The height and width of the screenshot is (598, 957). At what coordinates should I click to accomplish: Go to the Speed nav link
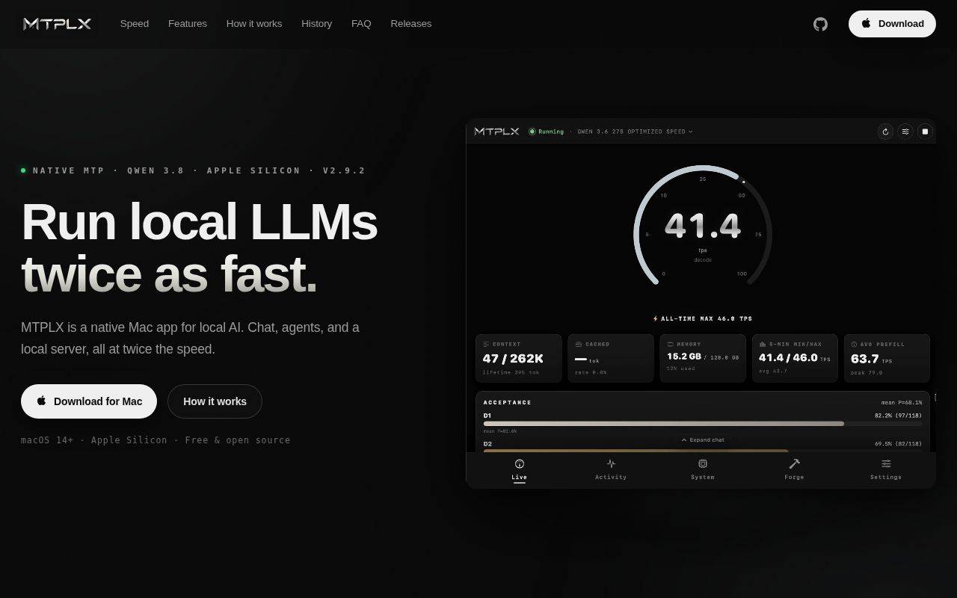coord(135,24)
